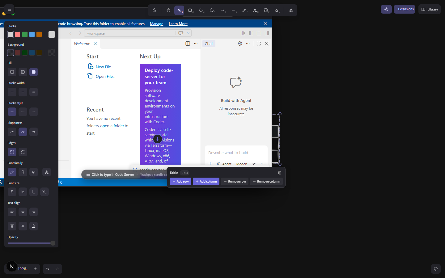The image size is (445, 278).
Task: Set font size to XL
Action: pyautogui.click(x=44, y=192)
